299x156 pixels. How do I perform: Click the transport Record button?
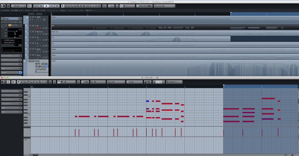pos(57,6)
